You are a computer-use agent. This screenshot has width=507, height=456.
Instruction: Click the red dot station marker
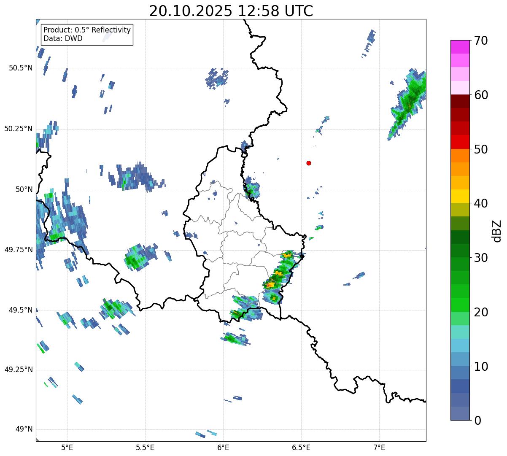coord(309,163)
